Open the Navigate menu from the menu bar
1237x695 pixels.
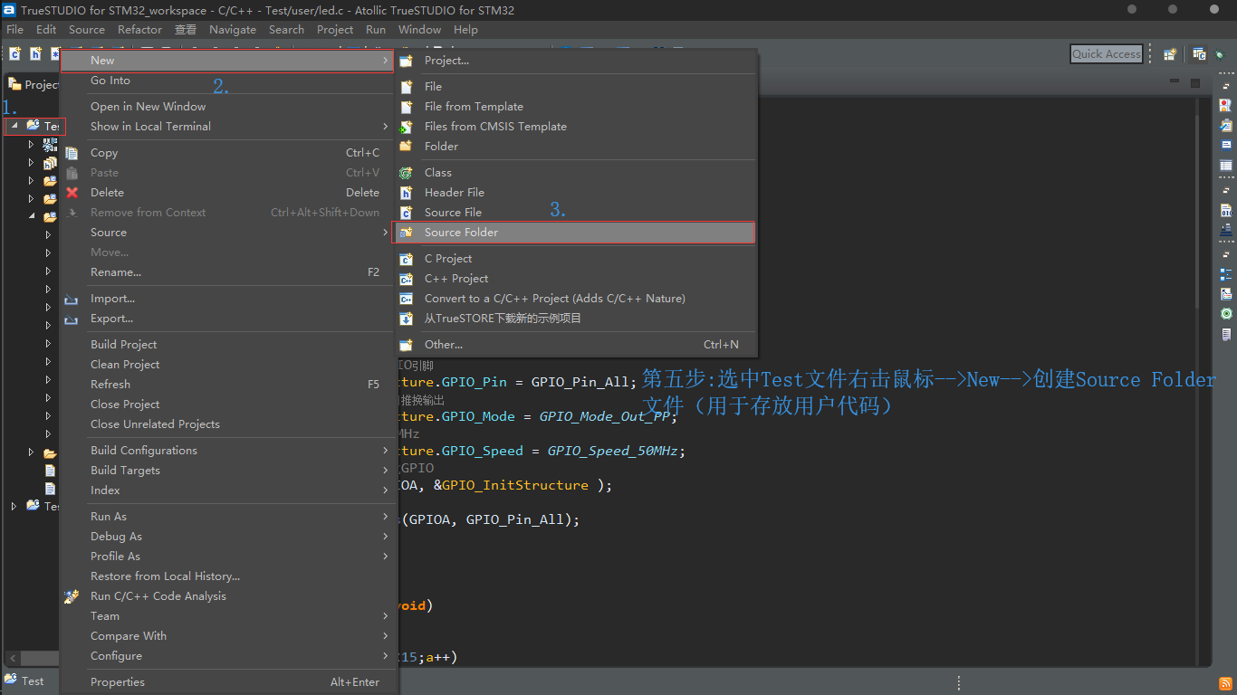click(233, 29)
